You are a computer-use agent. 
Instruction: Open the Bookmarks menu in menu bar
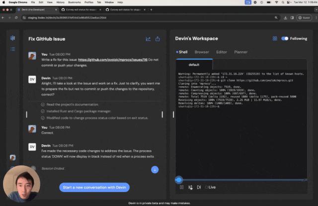pos(75,2)
